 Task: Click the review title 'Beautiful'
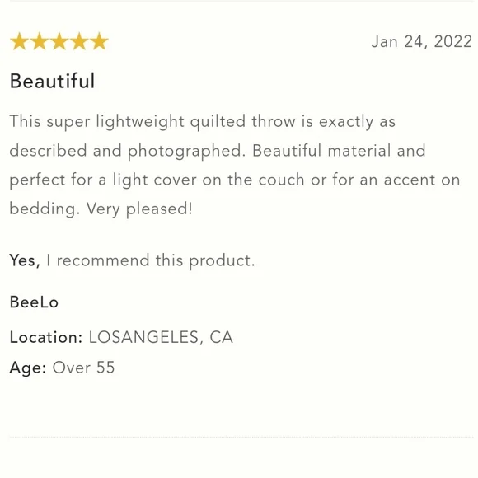click(x=52, y=81)
